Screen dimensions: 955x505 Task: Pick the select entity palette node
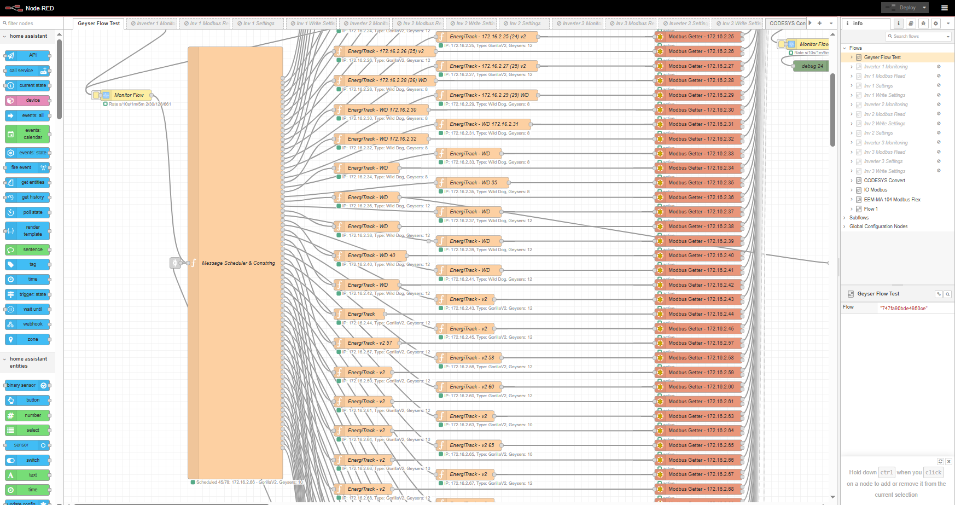pyautogui.click(x=27, y=430)
